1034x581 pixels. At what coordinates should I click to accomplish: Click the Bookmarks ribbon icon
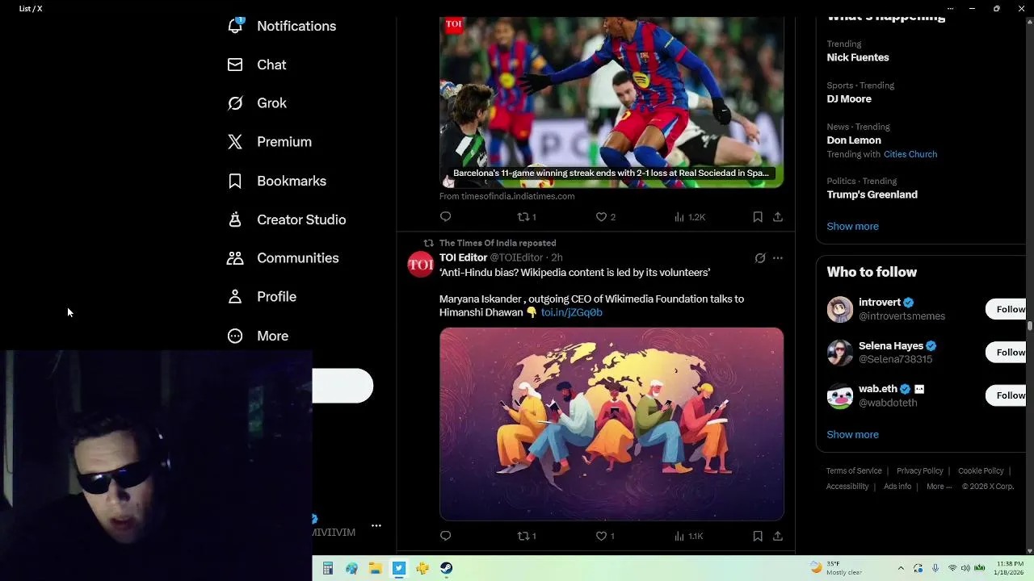tap(235, 181)
